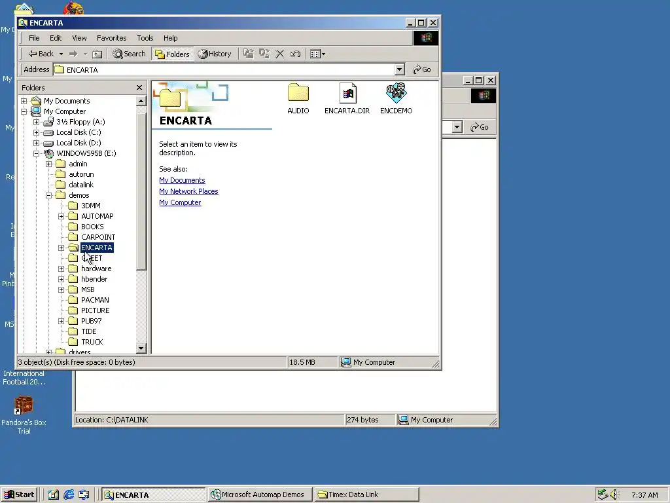Expand 3½ Floppy (A:) node
Screen dimensions: 670x503
[x=37, y=122]
